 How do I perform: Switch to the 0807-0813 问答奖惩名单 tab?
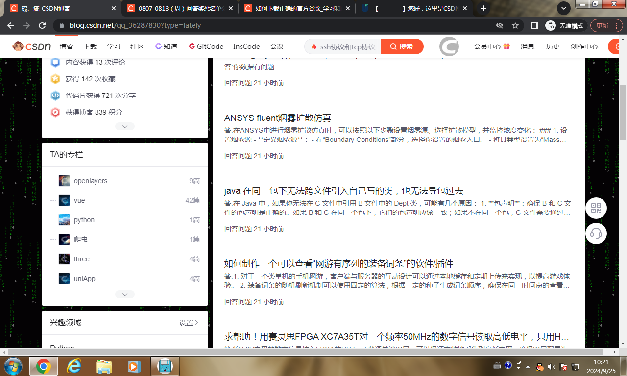(176, 8)
